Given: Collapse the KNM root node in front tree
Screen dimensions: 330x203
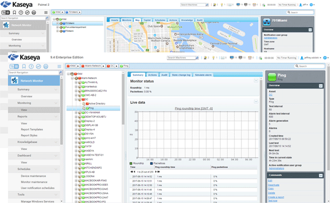Looking at the screenshot, I should (x=68, y=74).
